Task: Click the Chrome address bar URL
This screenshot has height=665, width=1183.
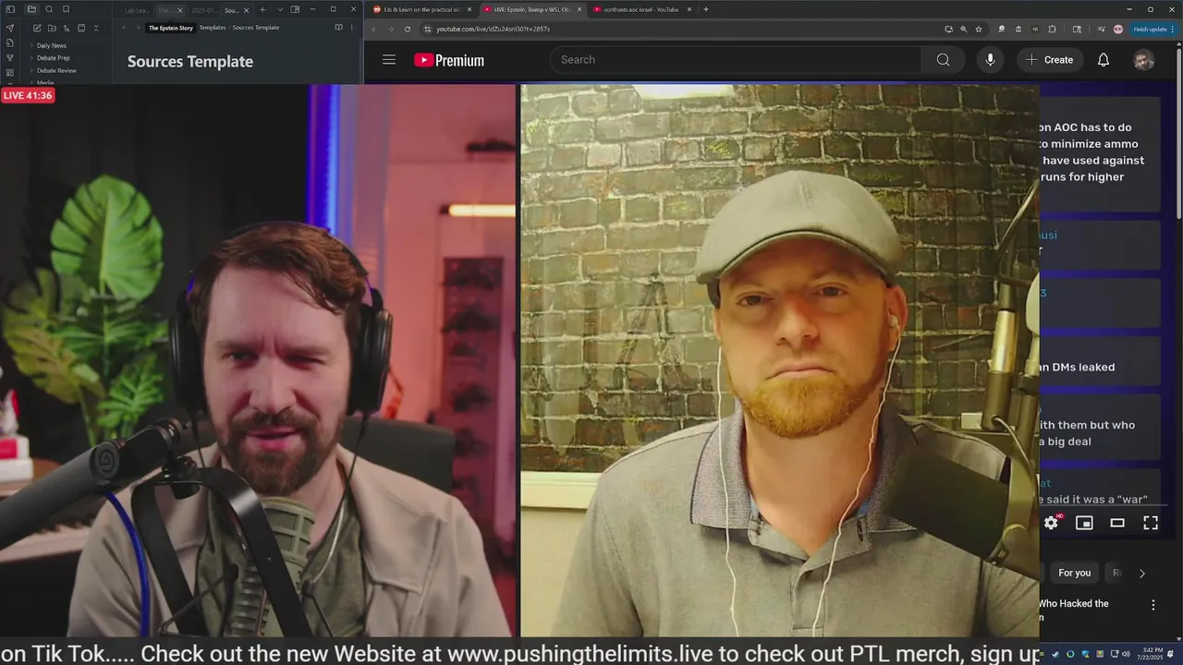Action: pyautogui.click(x=493, y=29)
